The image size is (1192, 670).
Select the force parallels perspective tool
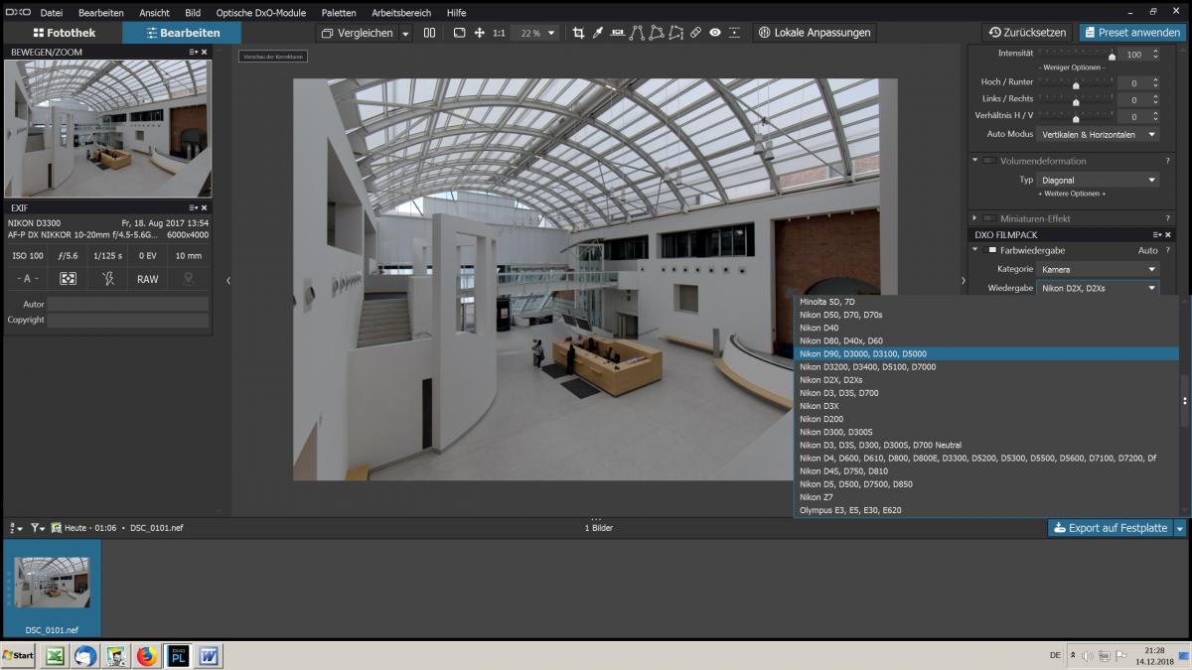coord(637,33)
